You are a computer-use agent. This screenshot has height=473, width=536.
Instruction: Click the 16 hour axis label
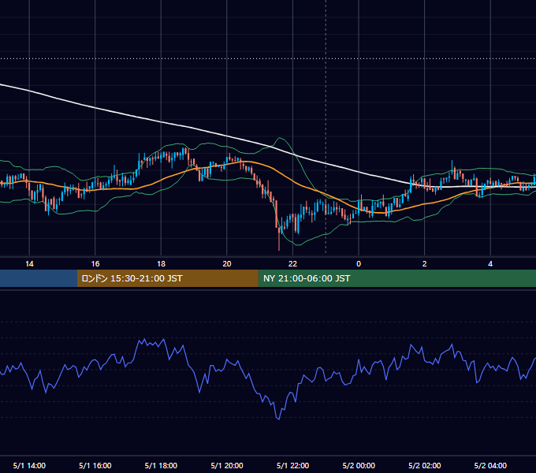[x=95, y=264]
